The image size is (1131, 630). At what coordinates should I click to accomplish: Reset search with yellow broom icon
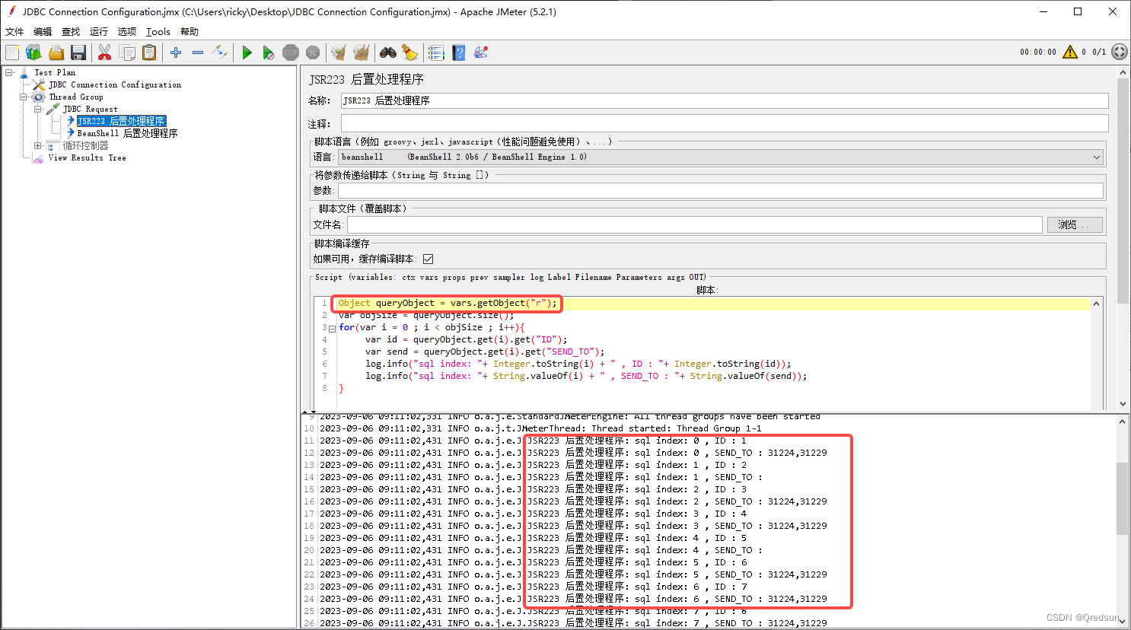coord(410,52)
